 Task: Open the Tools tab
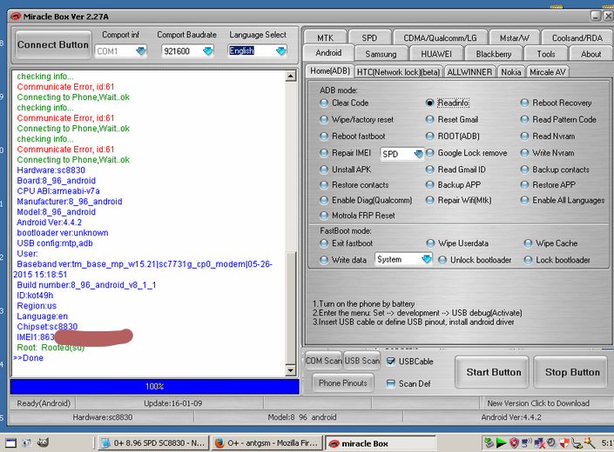[x=546, y=54]
